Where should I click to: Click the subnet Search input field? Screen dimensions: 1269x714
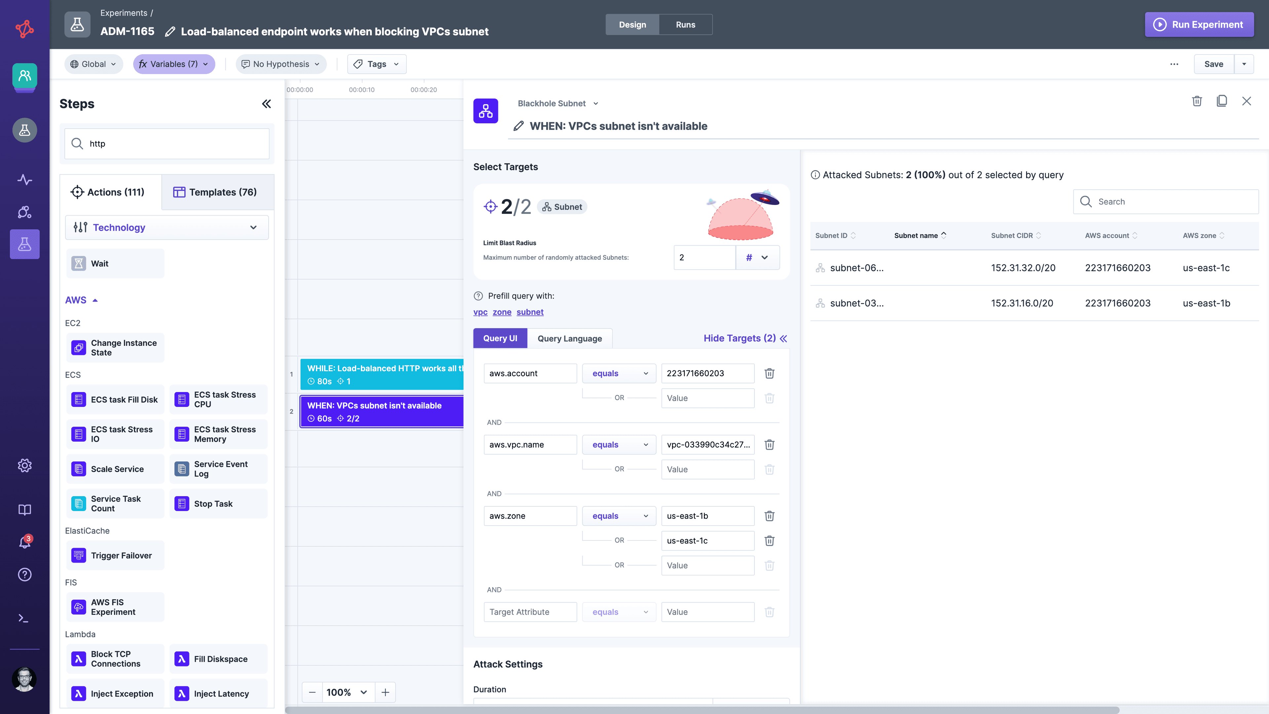tap(1166, 202)
